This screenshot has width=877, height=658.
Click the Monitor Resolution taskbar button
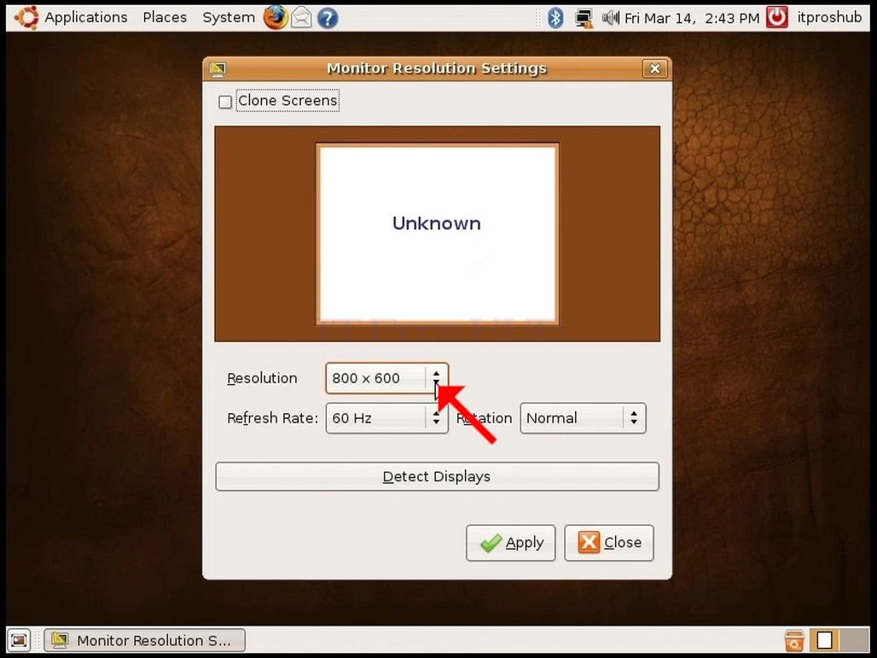tap(145, 641)
